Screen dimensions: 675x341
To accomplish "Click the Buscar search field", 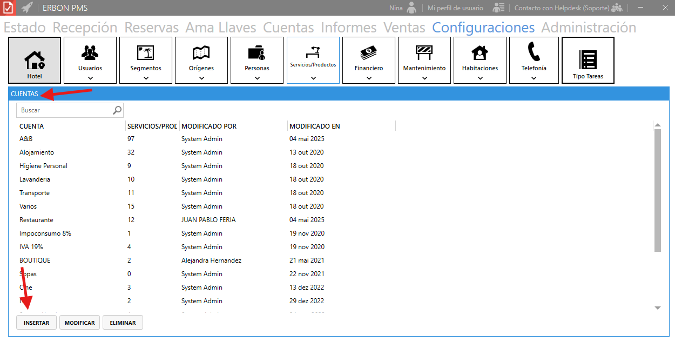I will tap(65, 110).
